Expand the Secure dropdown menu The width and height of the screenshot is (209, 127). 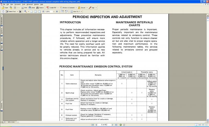tap(86, 8)
